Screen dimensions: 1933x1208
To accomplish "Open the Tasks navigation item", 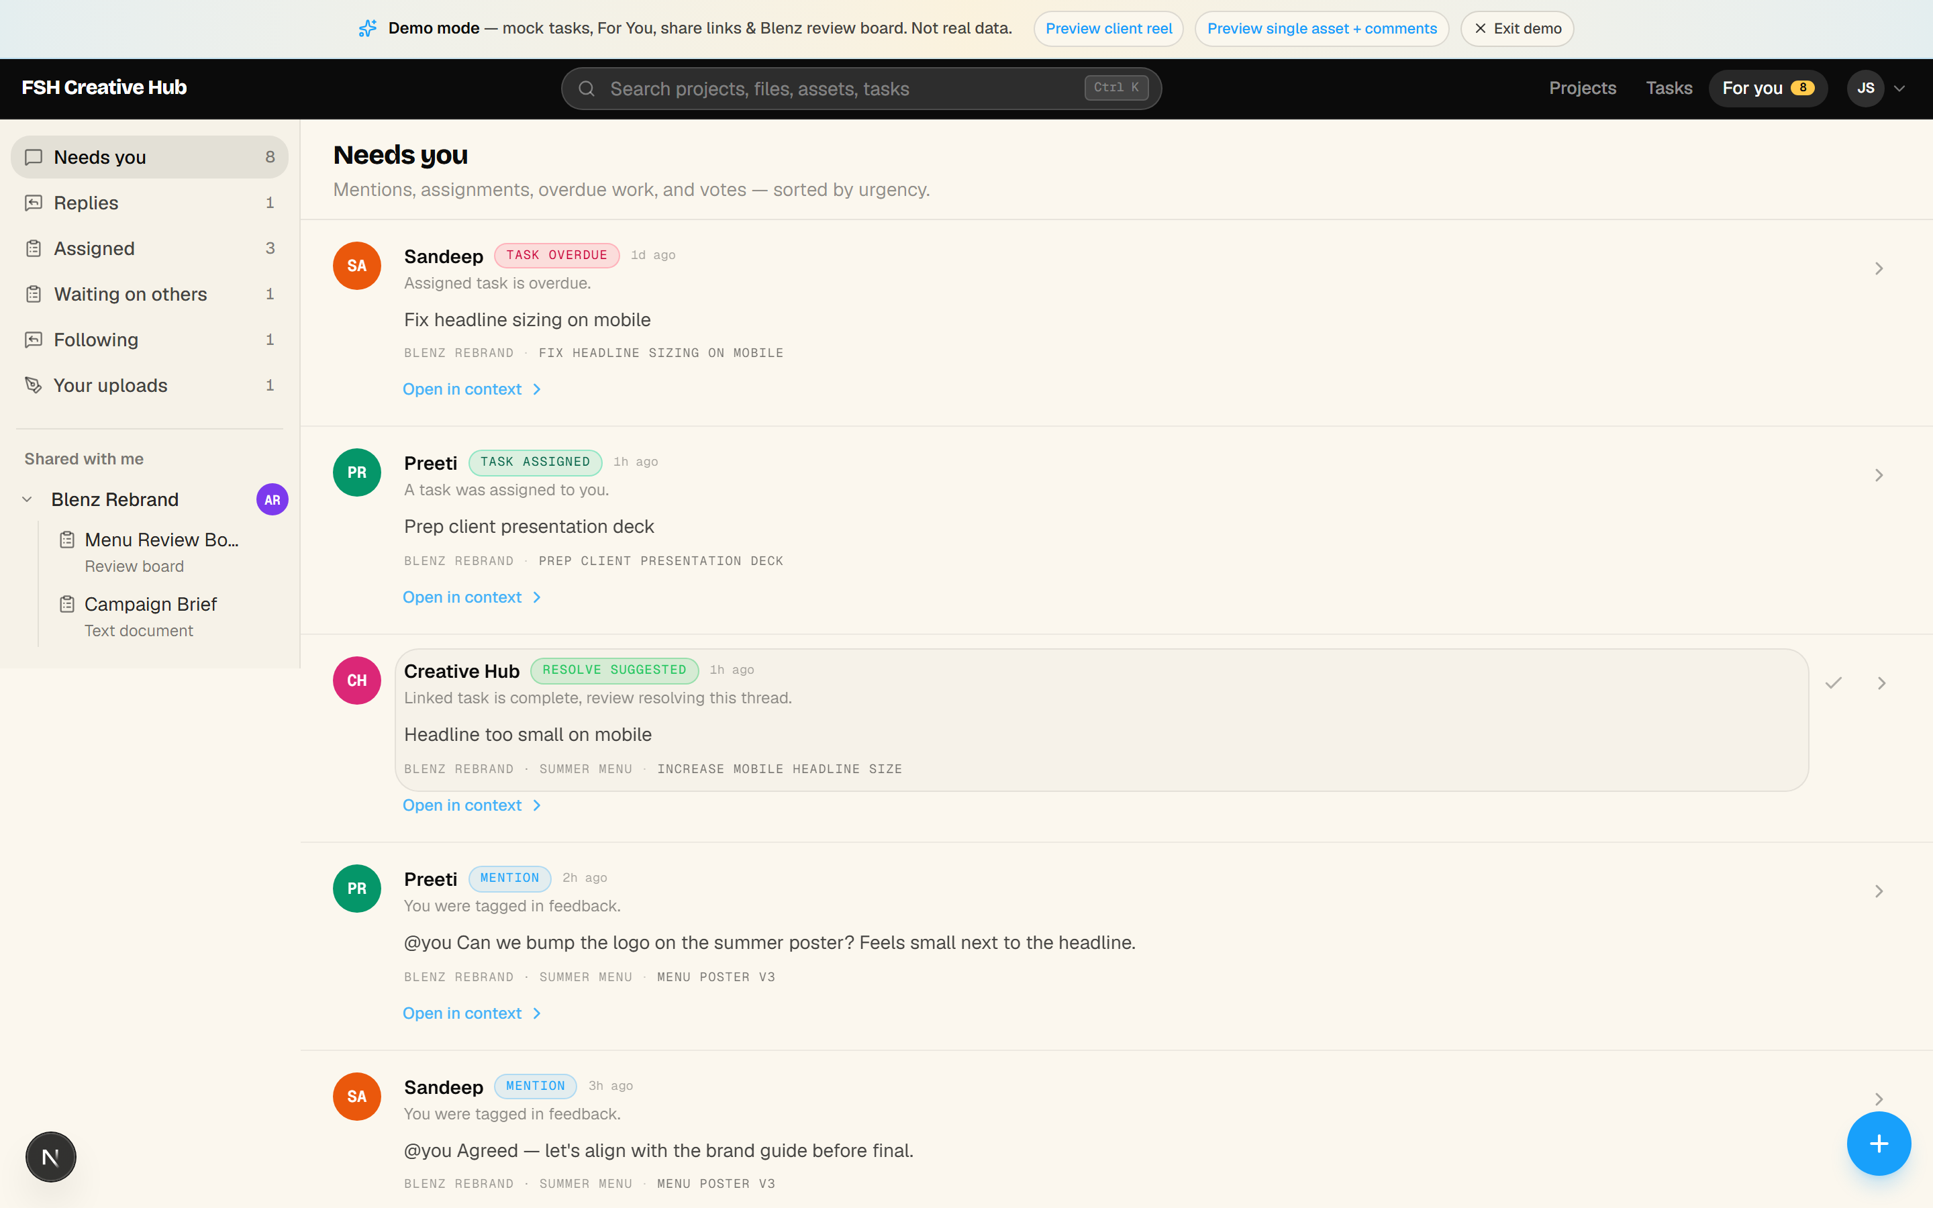I will 1669,88.
